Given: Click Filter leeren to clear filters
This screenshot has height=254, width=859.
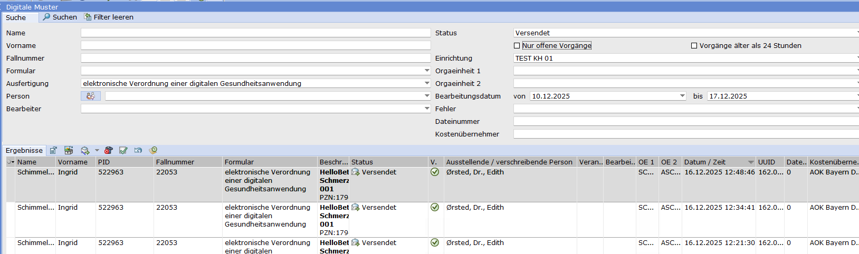Looking at the screenshot, I should coord(109,17).
